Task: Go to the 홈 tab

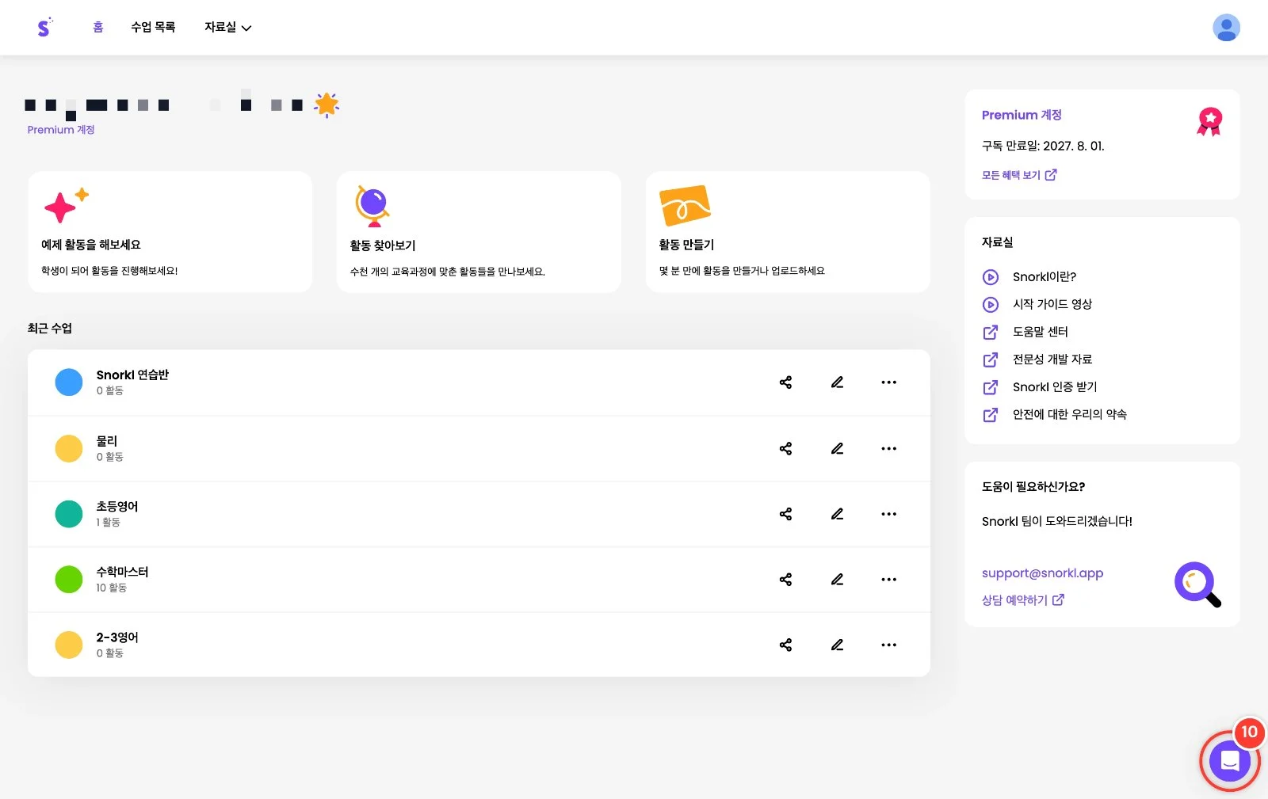Action: coord(98,27)
